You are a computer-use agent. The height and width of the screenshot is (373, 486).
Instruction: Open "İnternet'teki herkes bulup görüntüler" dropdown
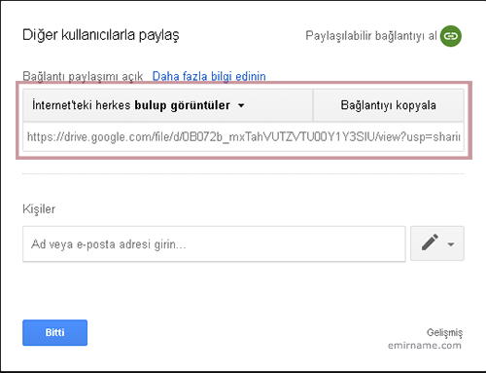(168, 105)
